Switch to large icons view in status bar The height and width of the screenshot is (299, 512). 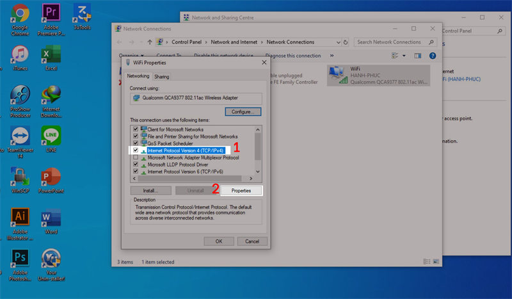click(x=436, y=262)
